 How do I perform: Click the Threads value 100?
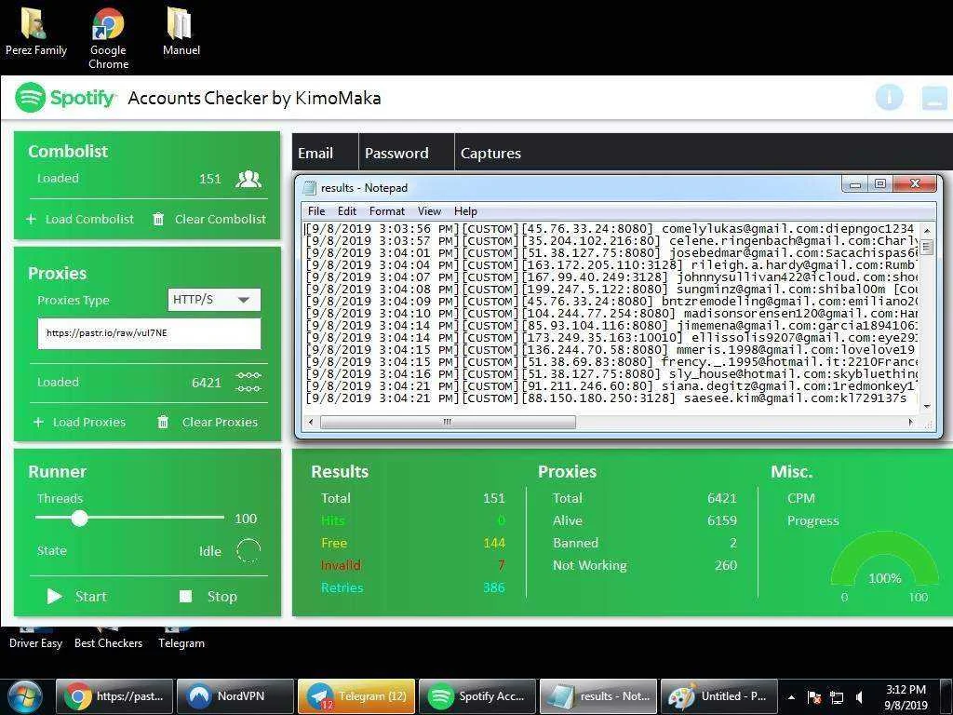246,519
